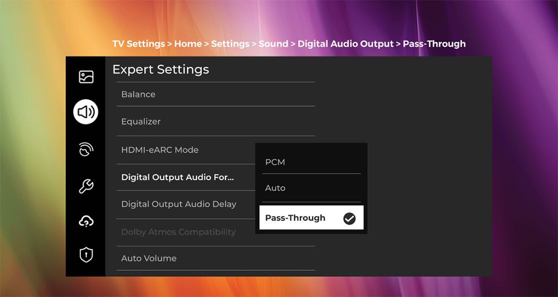The width and height of the screenshot is (558, 297).
Task: Open Auto Volume setting
Action: (215, 258)
